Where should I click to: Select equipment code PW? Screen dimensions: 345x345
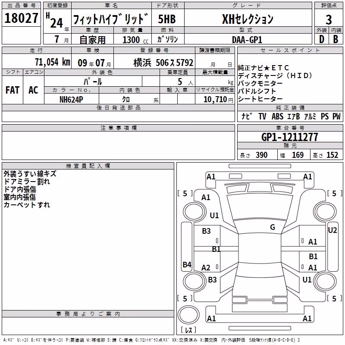(x=336, y=116)
